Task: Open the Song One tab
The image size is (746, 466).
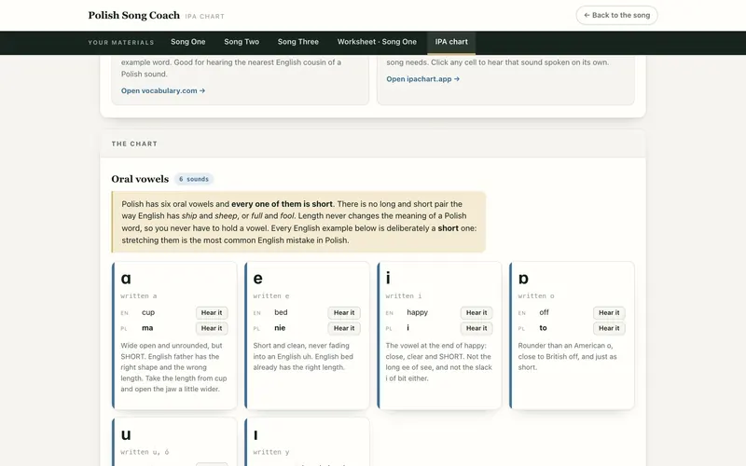Action: (188, 42)
